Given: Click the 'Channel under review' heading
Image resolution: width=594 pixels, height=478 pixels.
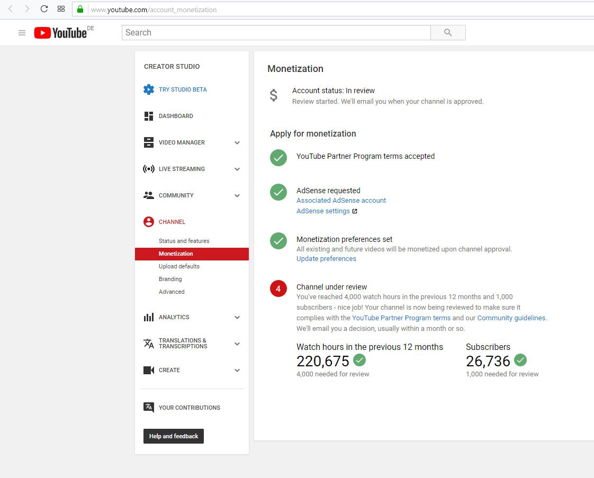Looking at the screenshot, I should click(x=332, y=287).
